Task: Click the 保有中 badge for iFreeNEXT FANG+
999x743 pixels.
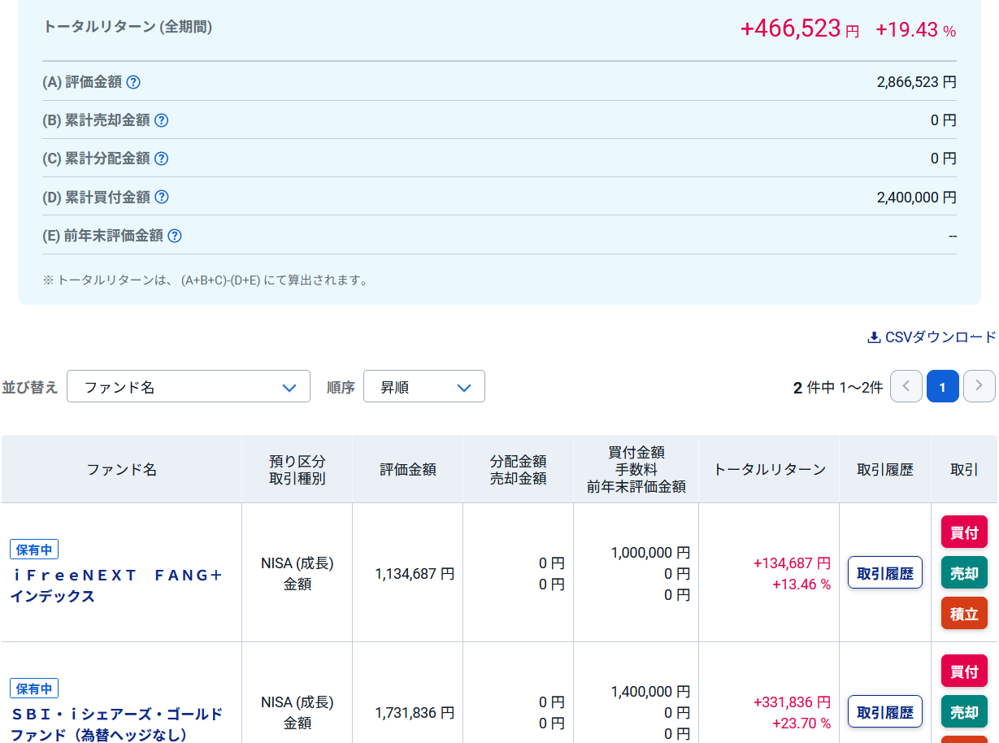Action: tap(34, 550)
